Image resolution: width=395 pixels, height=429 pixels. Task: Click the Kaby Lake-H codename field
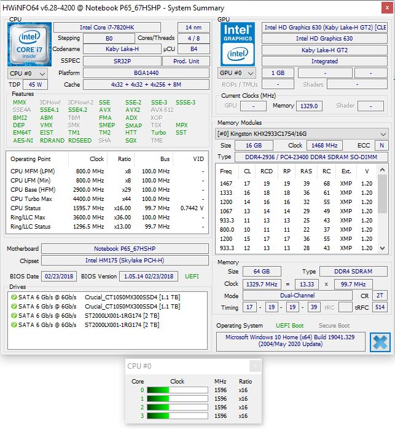(x=122, y=49)
